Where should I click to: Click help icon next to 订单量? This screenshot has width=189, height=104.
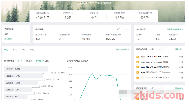pyautogui.click(x=97, y=13)
